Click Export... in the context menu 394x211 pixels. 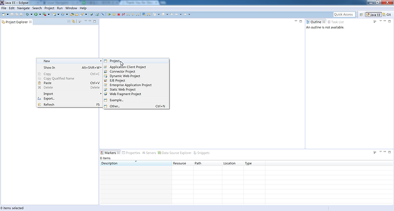tap(69, 98)
